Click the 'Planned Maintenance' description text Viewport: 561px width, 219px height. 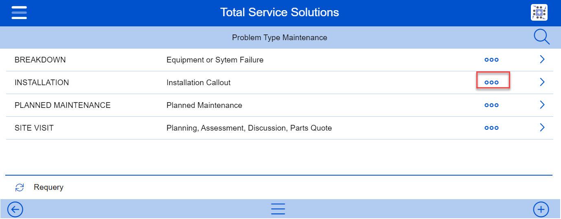[x=204, y=105]
